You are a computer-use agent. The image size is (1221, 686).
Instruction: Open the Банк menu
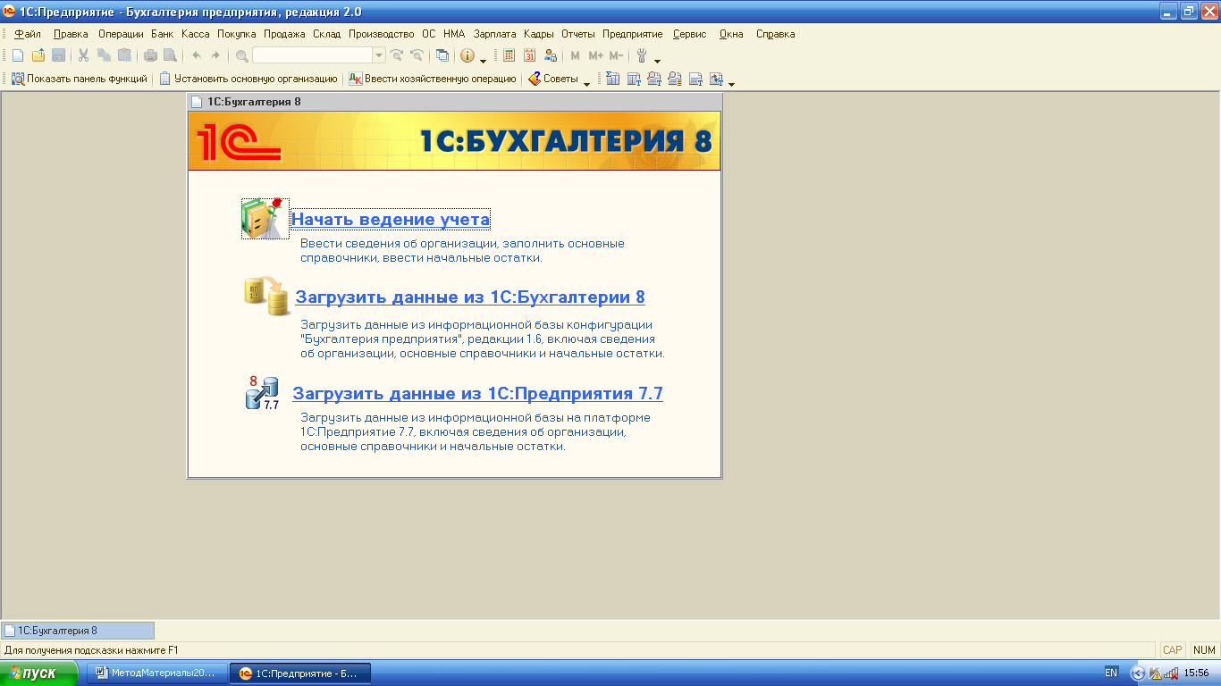point(162,34)
